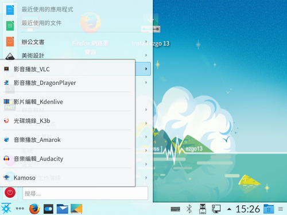Image resolution: width=287 pixels, height=215 pixels.
Task: Launch VLC from the multimedia submenu
Action: pyautogui.click(x=67, y=69)
